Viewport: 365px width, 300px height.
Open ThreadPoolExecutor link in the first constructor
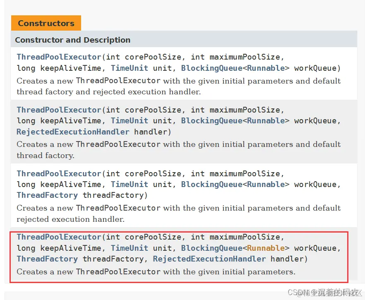59,57
